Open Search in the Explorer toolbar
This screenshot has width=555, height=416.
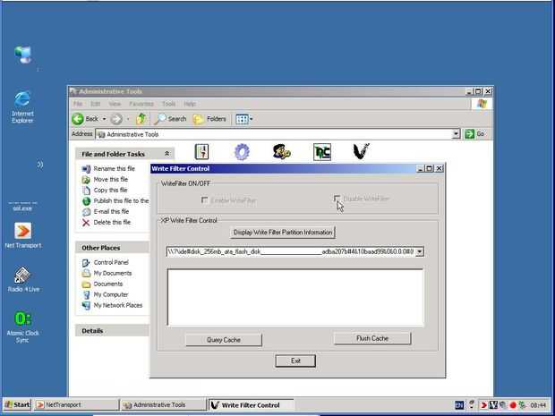[171, 119]
